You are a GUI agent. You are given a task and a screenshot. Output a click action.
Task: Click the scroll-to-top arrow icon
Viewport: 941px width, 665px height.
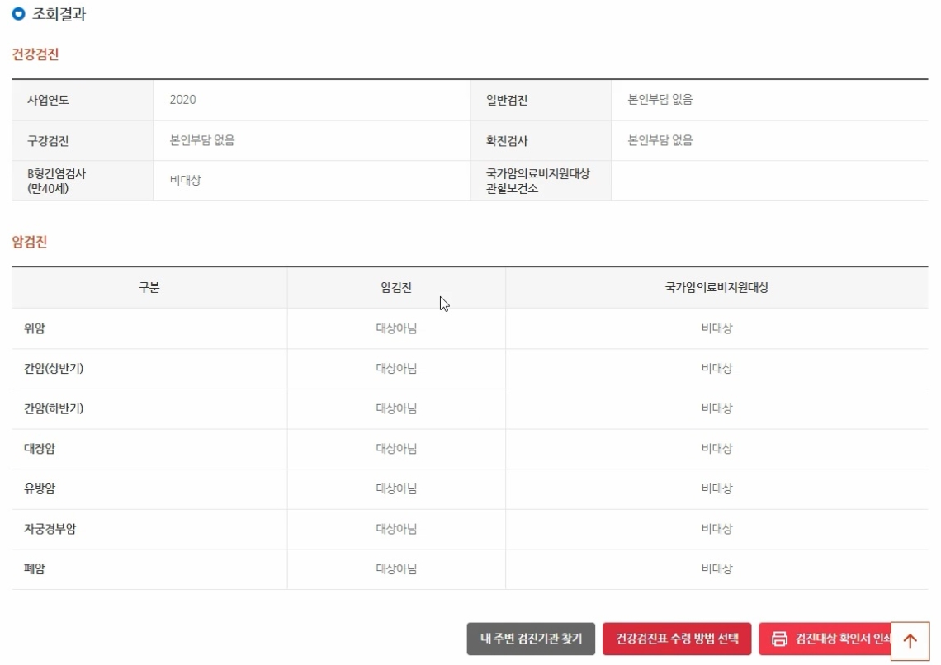(x=910, y=641)
